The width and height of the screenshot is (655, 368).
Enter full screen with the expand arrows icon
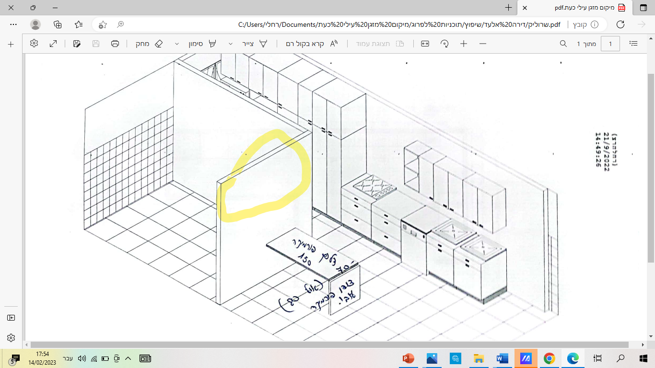53,44
